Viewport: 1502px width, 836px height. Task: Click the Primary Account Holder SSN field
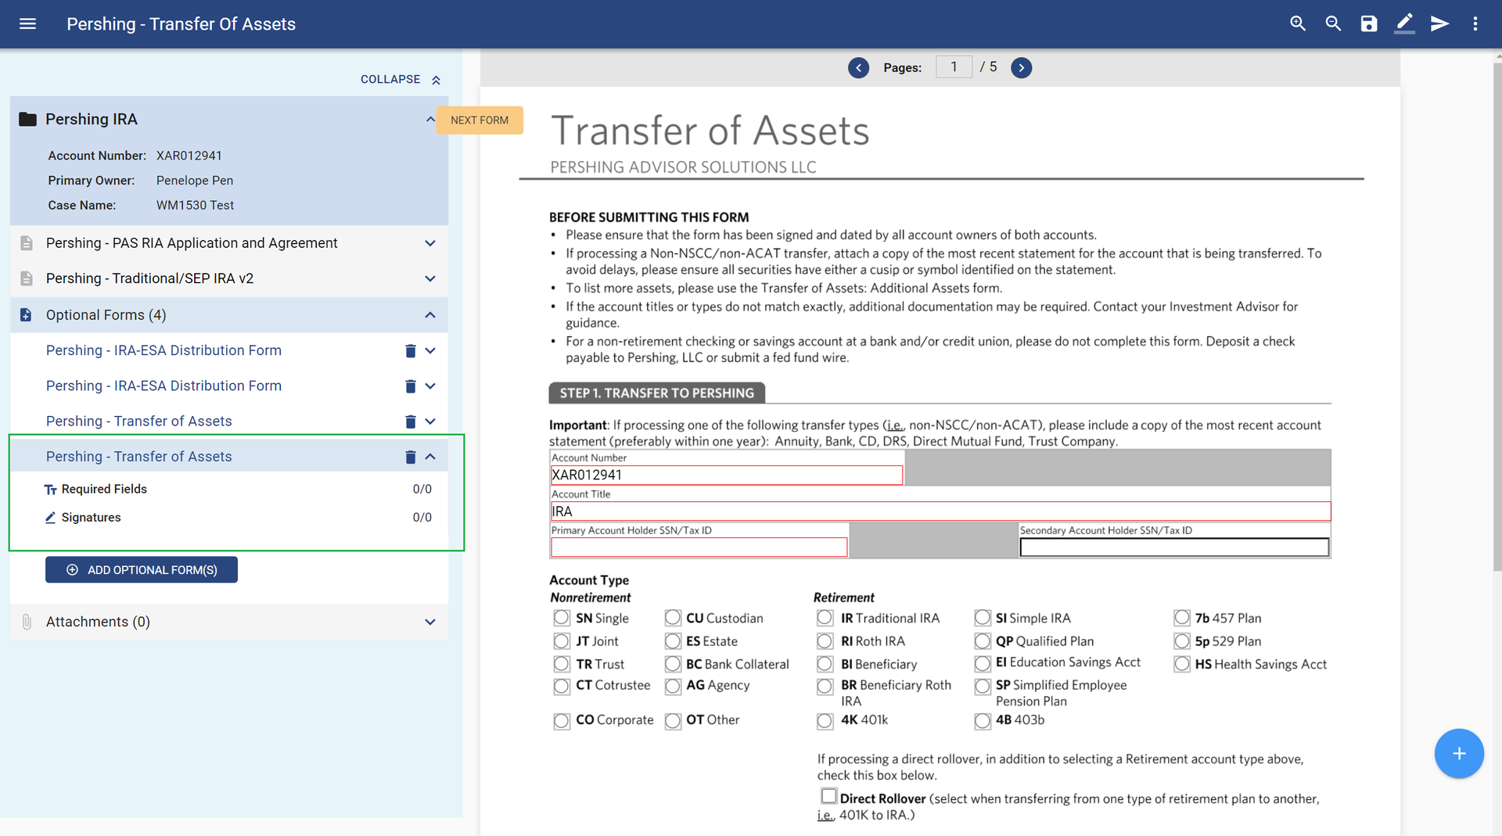point(699,547)
